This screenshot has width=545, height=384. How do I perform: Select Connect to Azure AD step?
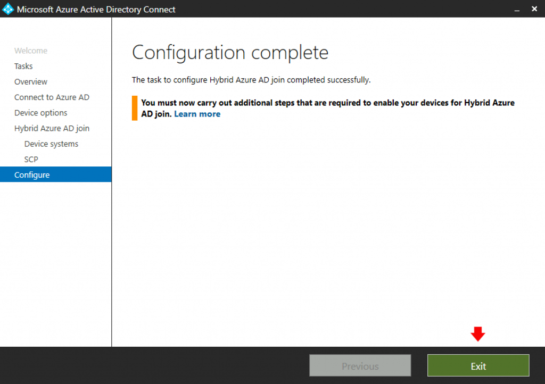pyautogui.click(x=52, y=97)
